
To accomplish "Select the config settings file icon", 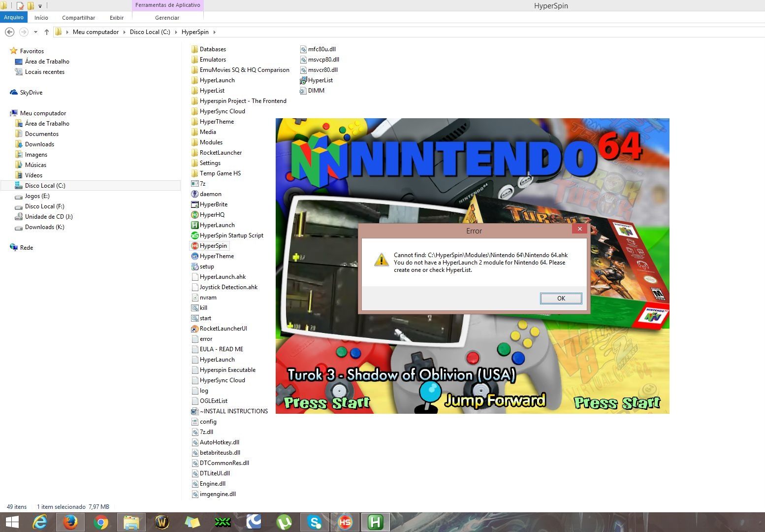I will (x=195, y=422).
